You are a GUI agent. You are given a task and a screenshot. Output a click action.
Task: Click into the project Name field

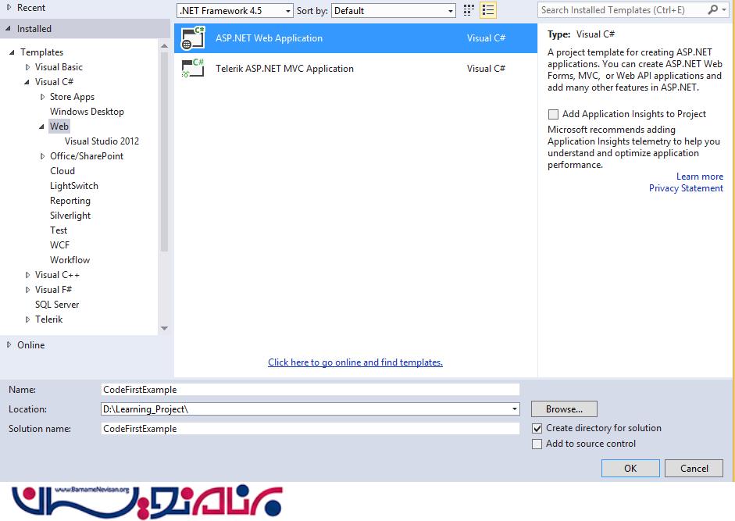pyautogui.click(x=310, y=390)
